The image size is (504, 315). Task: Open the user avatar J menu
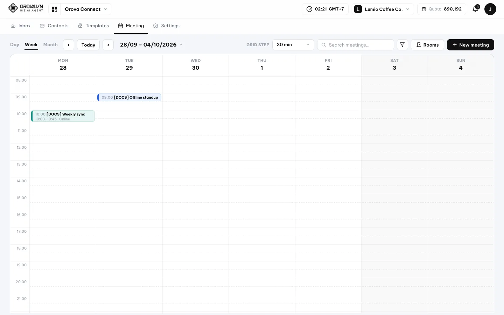[x=490, y=9]
